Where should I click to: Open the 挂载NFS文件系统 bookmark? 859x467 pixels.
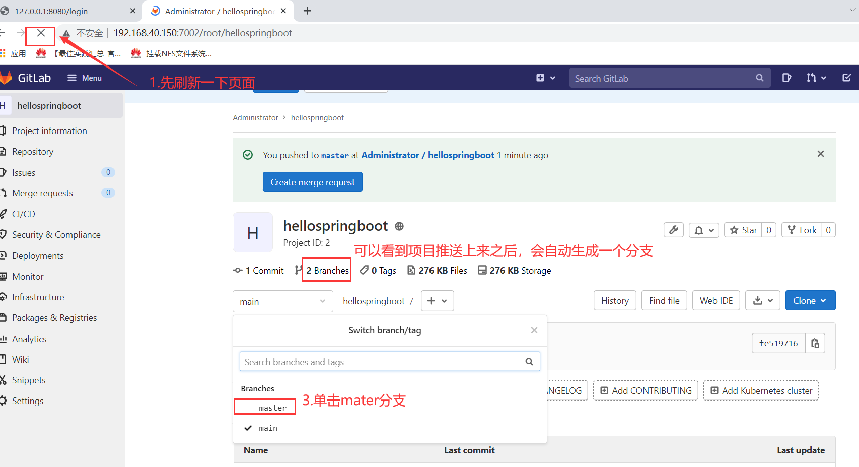(x=171, y=53)
